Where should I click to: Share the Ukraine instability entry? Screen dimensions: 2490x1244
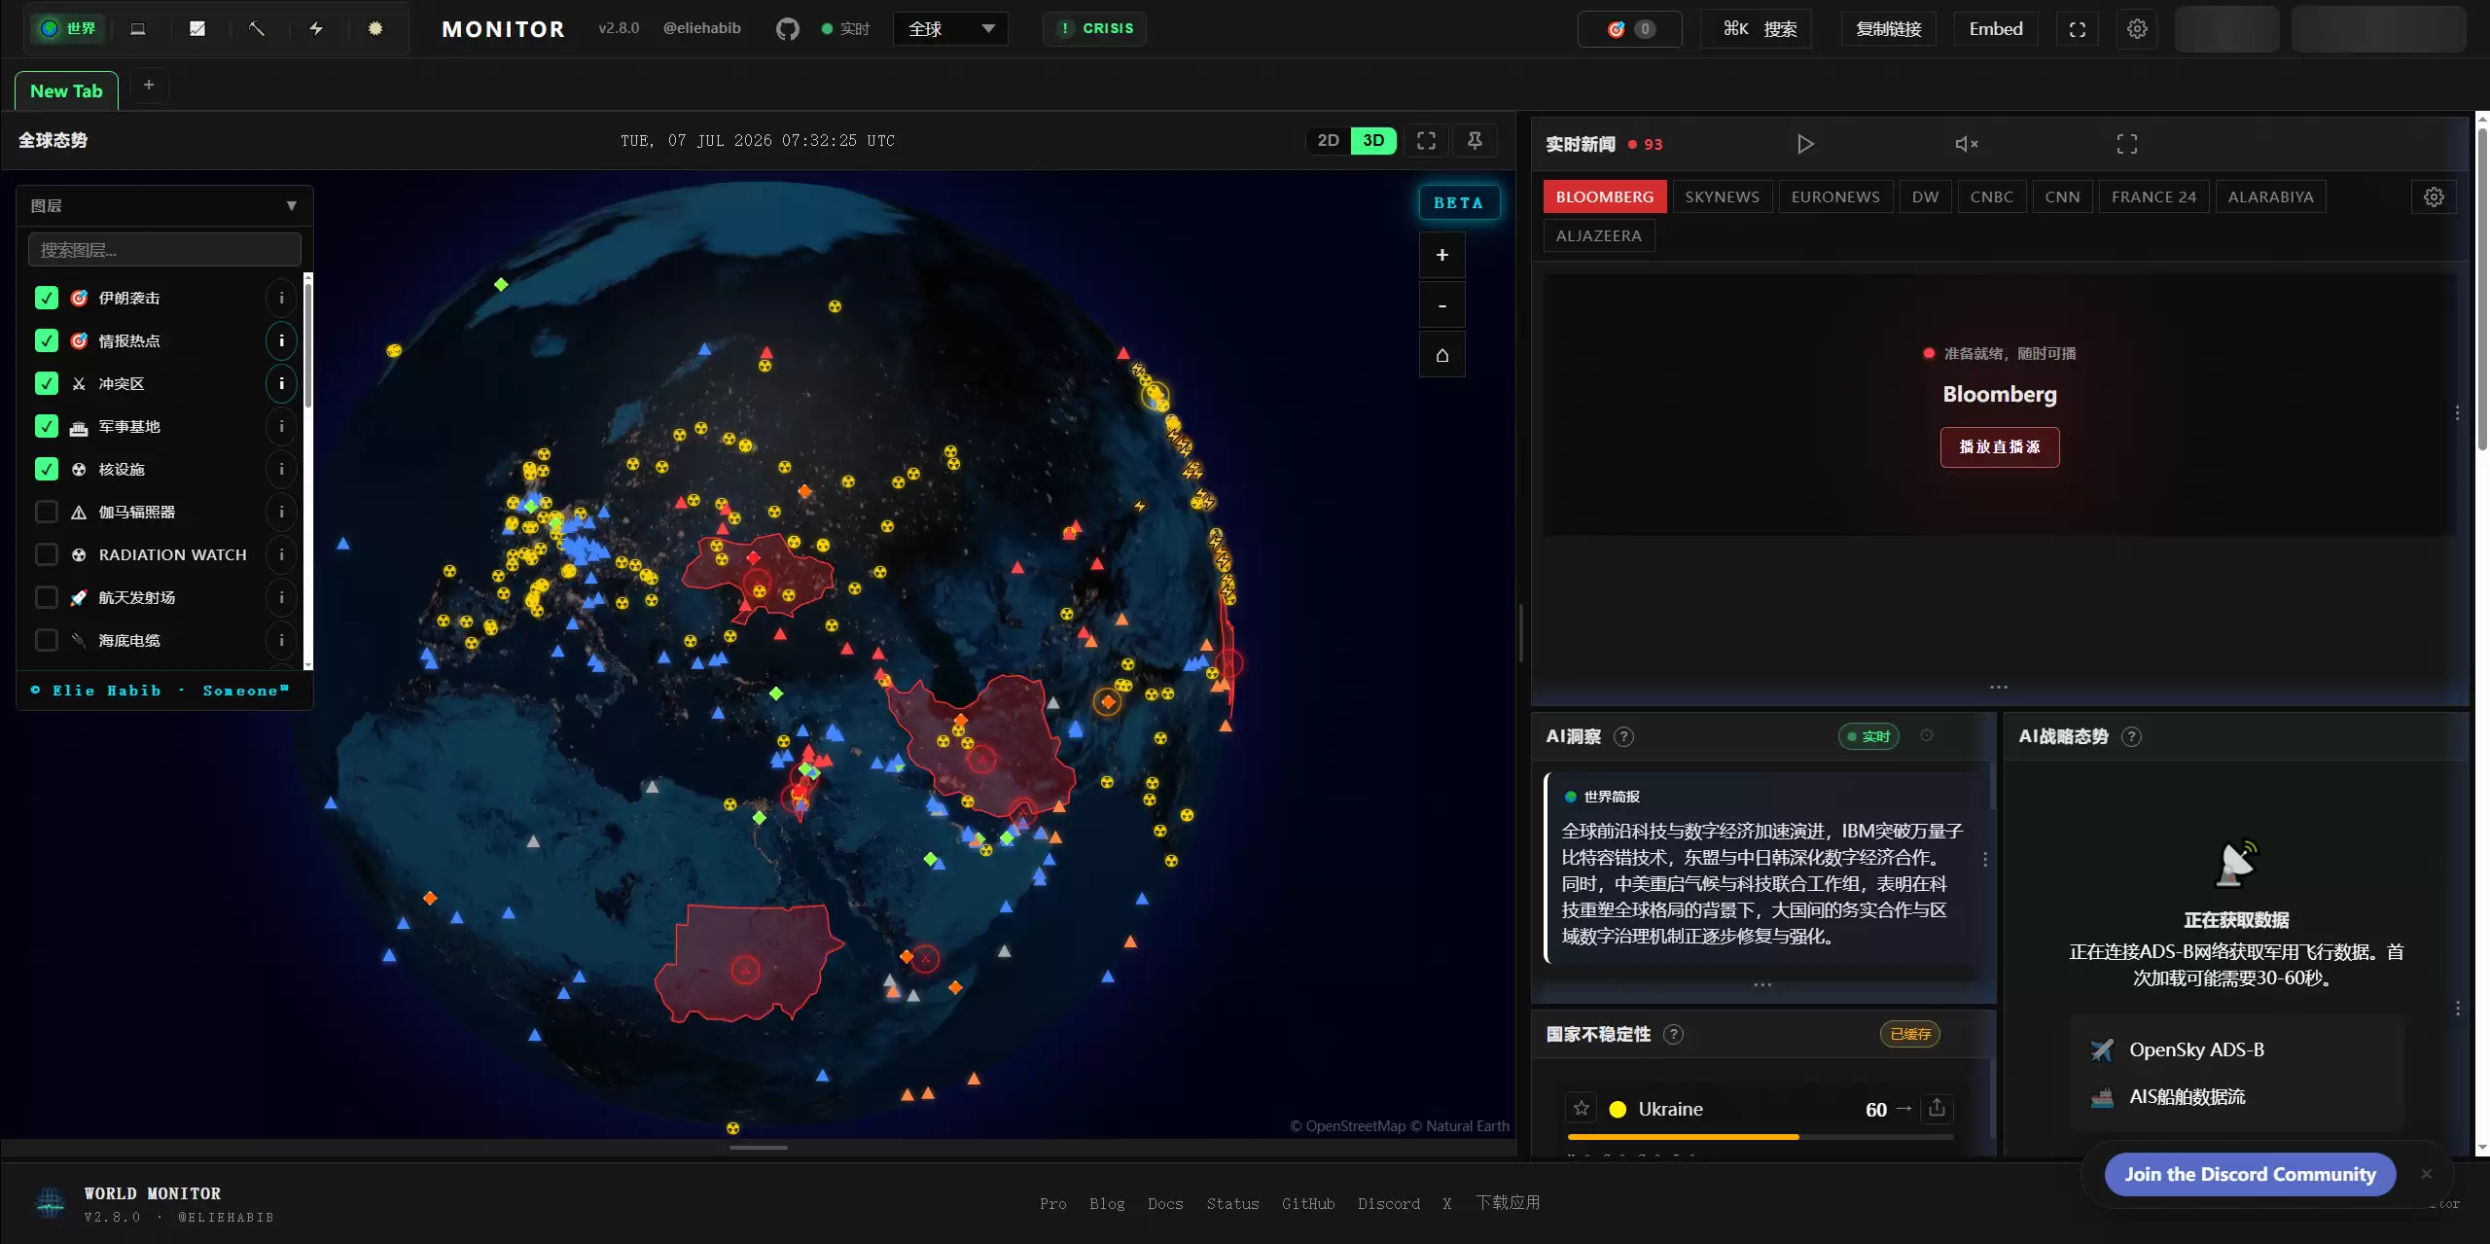1937,1109
